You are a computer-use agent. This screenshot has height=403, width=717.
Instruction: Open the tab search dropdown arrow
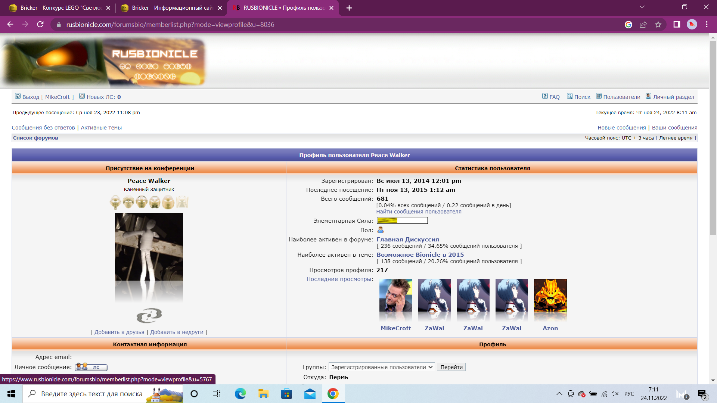coord(642,7)
